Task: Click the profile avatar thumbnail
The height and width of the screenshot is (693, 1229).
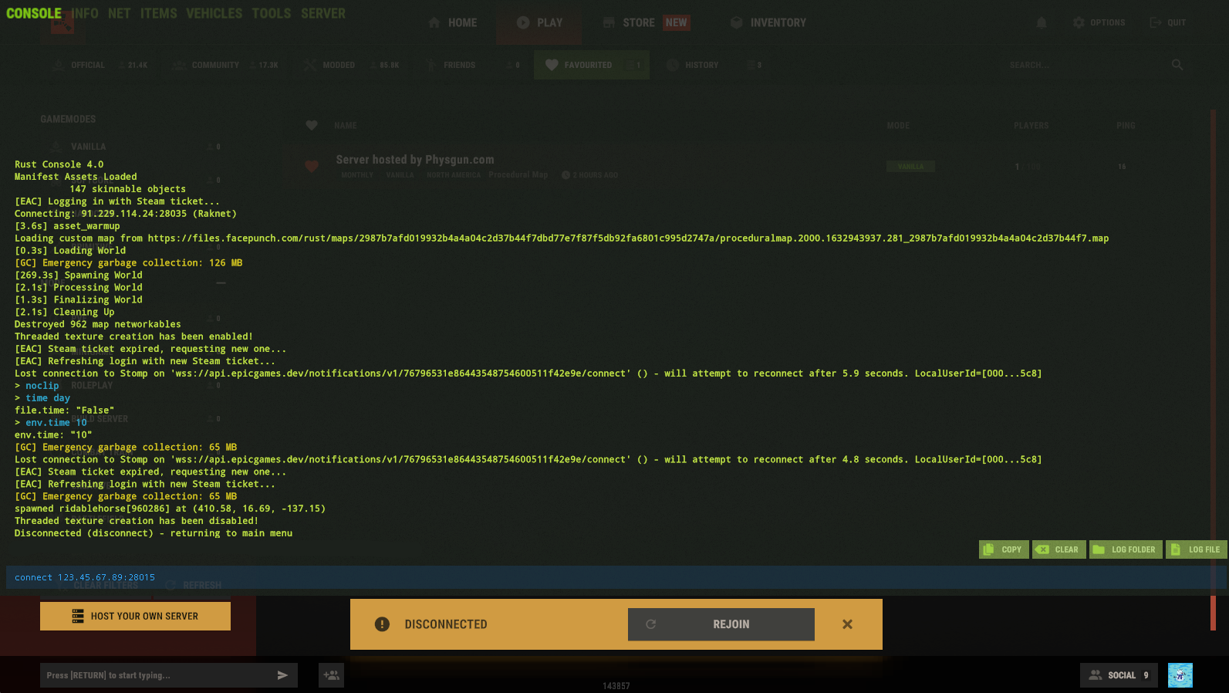Action: click(1180, 675)
